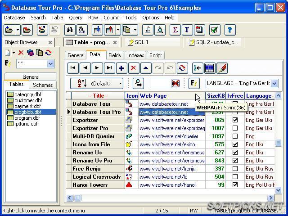Click the Import data down-arrow icon
Viewport: 288px width, 216px height.
[97, 30]
